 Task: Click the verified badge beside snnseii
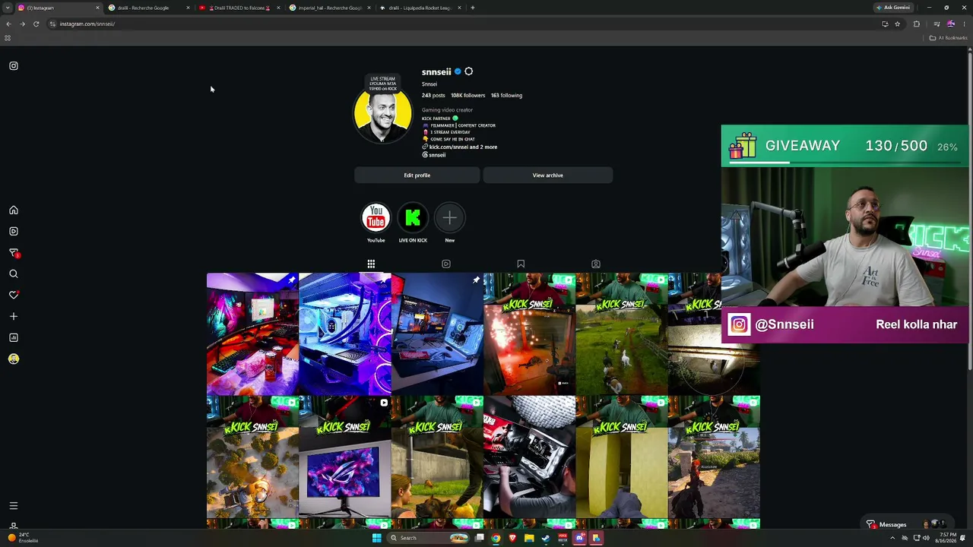tap(458, 71)
